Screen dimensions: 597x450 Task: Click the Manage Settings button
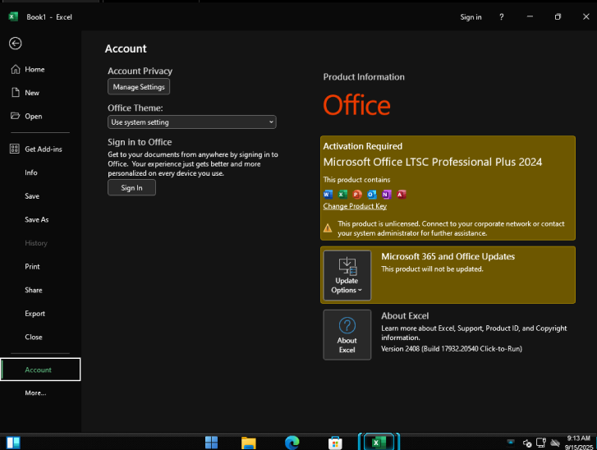(x=139, y=87)
